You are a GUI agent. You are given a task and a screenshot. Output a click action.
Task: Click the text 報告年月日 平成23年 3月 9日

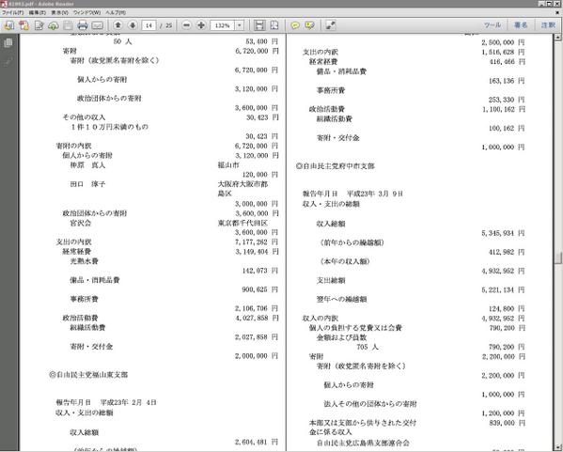[353, 194]
